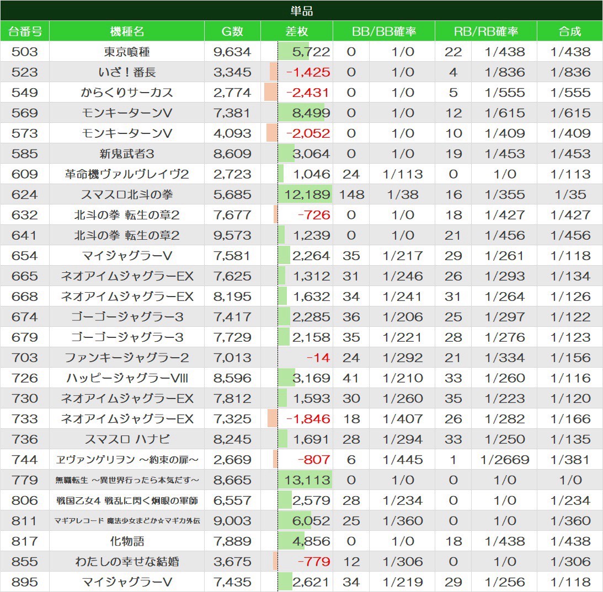Viewport: 603px width, 592px height.
Task: Select machine number 665
Action: point(25,276)
